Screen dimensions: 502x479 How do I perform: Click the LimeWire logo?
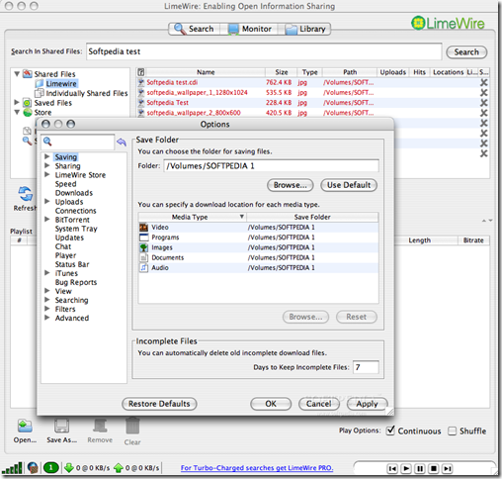click(448, 24)
